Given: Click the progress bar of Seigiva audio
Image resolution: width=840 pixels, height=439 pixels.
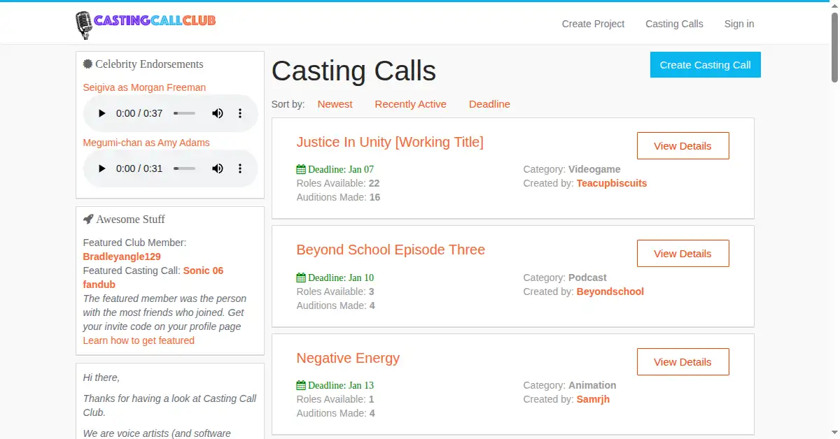Looking at the screenshot, I should [185, 113].
